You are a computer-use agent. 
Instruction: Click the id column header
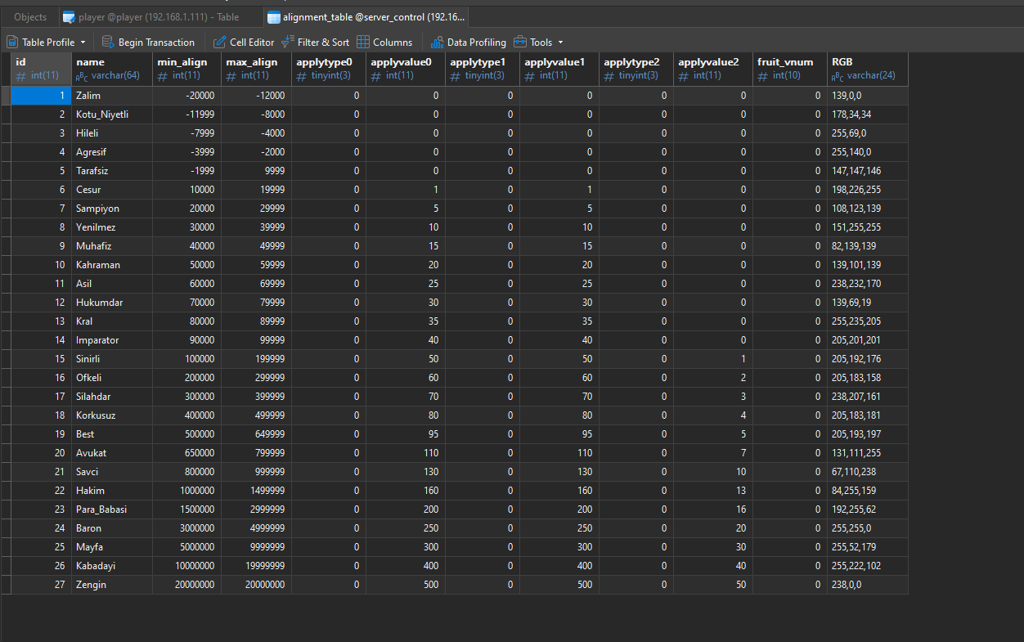[x=42, y=69]
